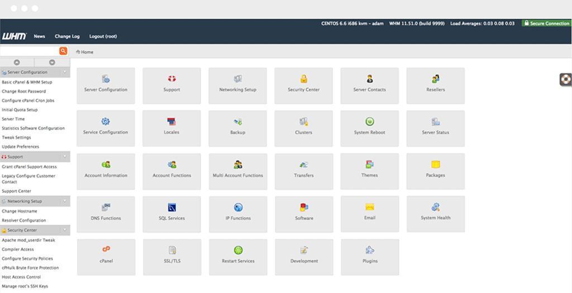Open the News menu item
The height and width of the screenshot is (293, 572).
[39, 36]
